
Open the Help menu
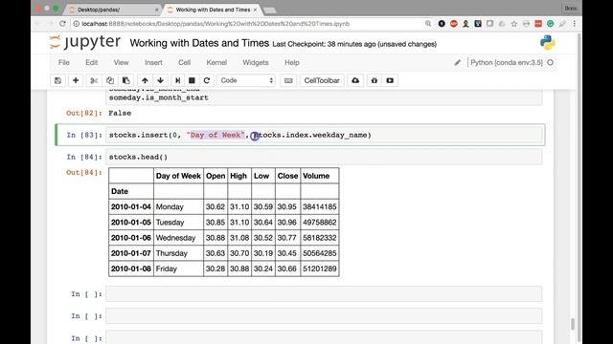(291, 62)
